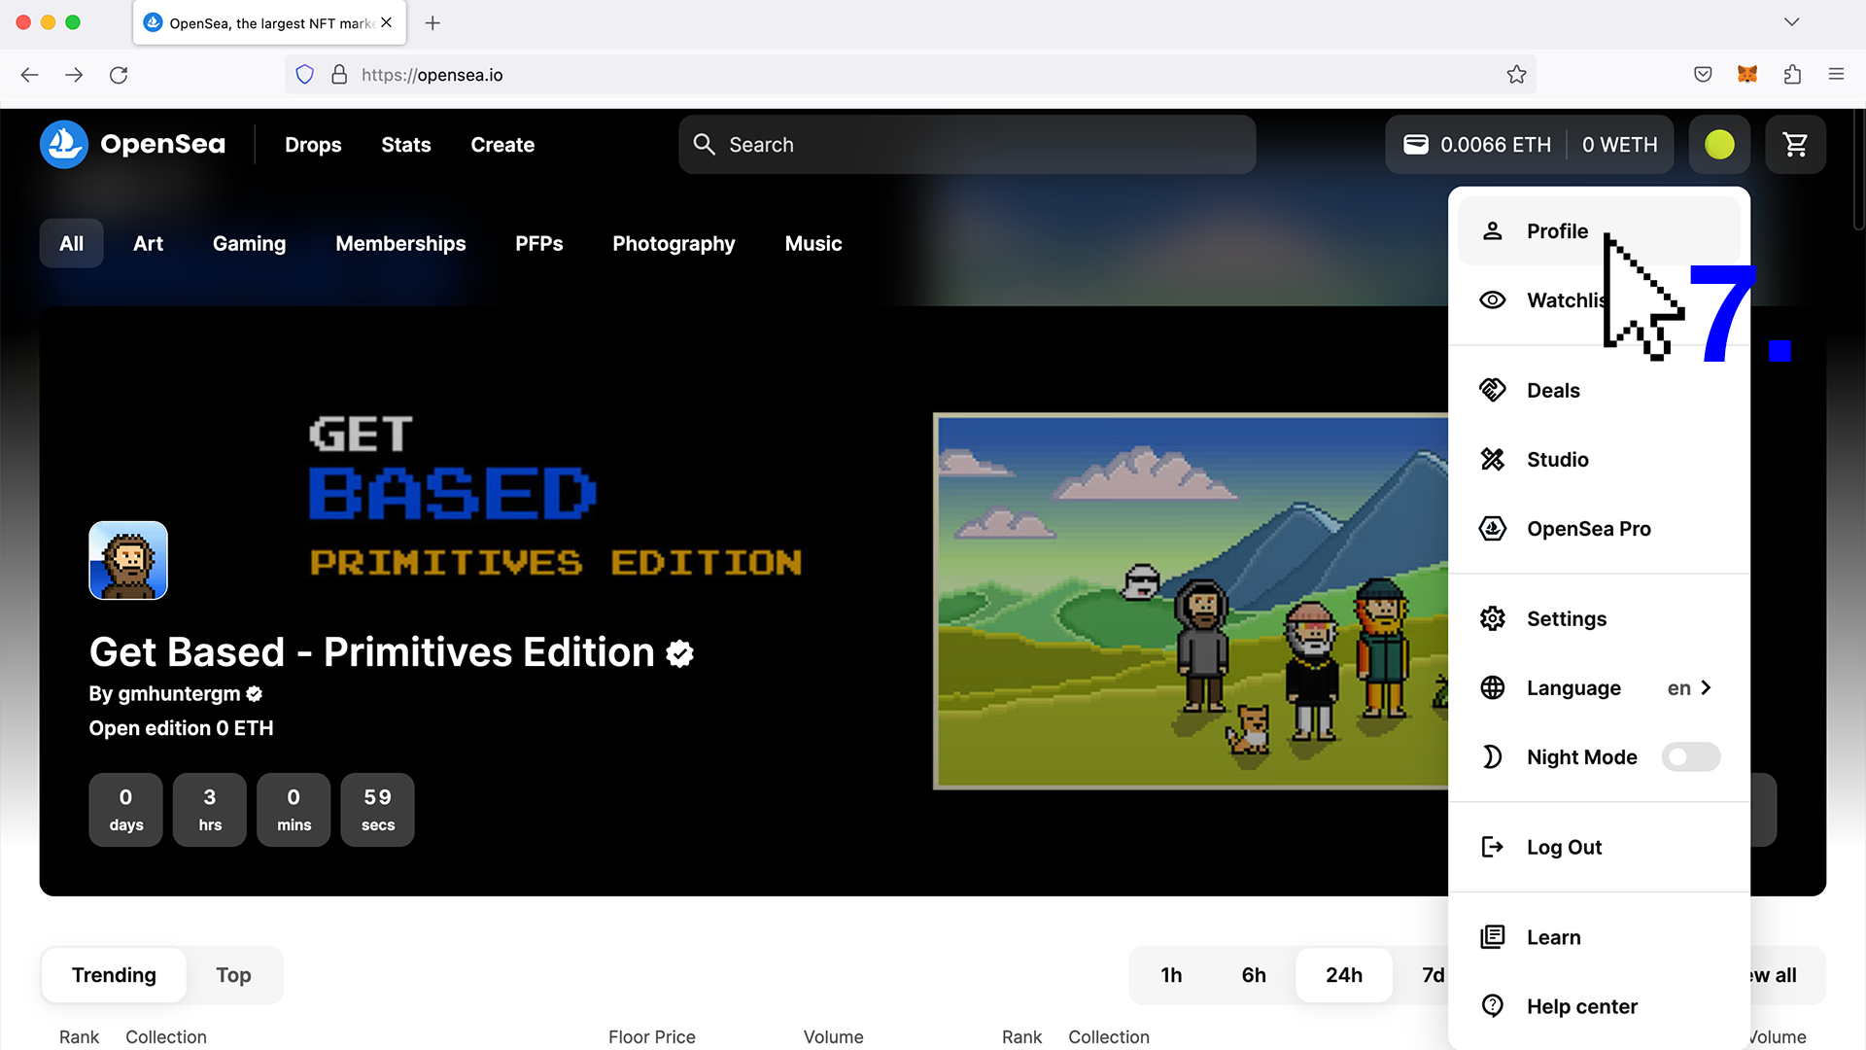The height and width of the screenshot is (1050, 1866).
Task: Open Firefox hamburger application menu
Action: [x=1836, y=74]
